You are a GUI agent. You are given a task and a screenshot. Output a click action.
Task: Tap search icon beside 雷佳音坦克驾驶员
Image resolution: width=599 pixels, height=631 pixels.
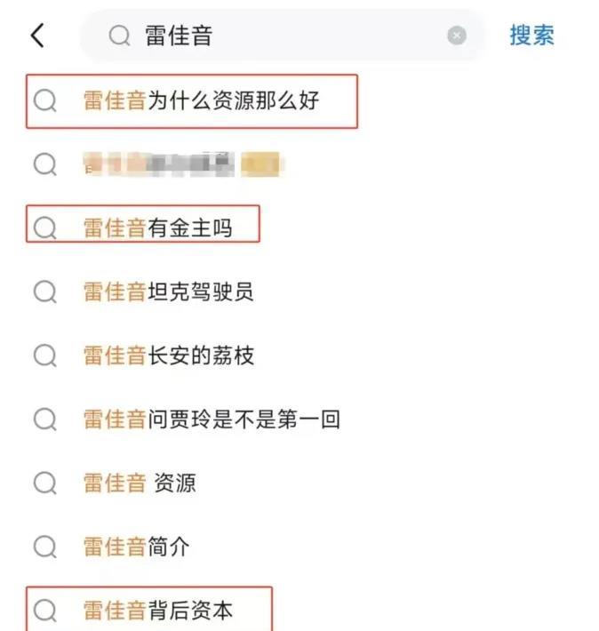45,292
